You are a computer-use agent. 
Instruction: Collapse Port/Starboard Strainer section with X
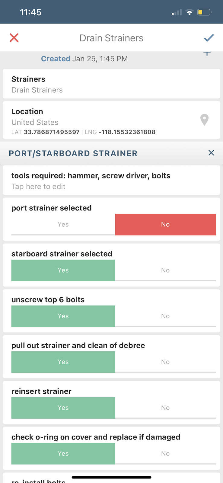[x=211, y=153]
